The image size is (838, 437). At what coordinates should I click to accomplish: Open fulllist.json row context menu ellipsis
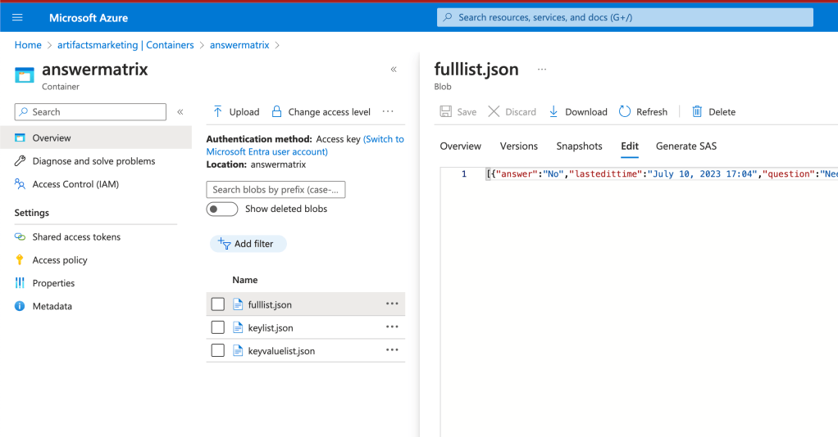click(x=392, y=304)
